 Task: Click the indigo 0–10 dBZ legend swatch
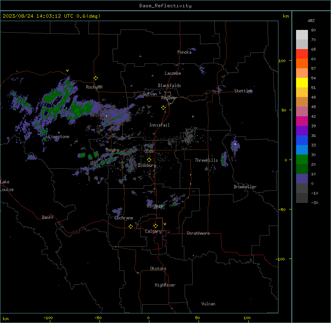(302, 179)
